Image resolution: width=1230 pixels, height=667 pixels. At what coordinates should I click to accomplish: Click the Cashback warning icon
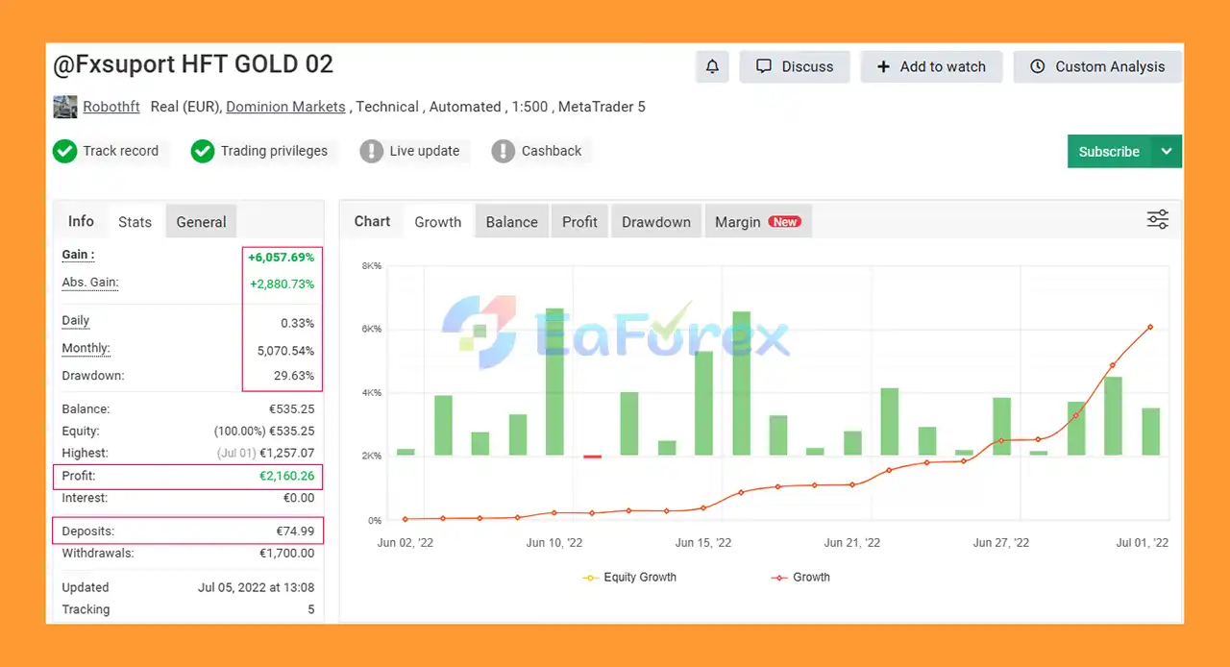[503, 151]
